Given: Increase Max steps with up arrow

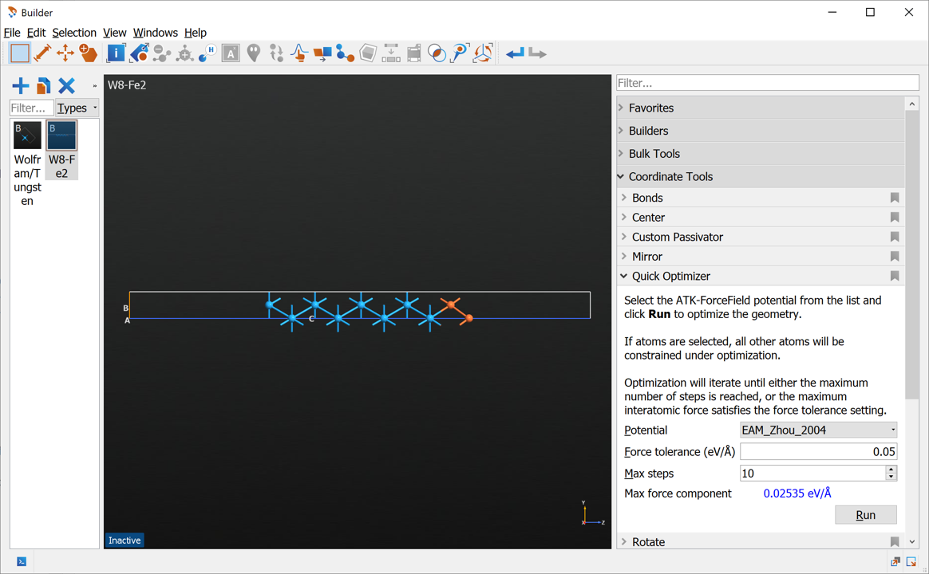Looking at the screenshot, I should 891,470.
